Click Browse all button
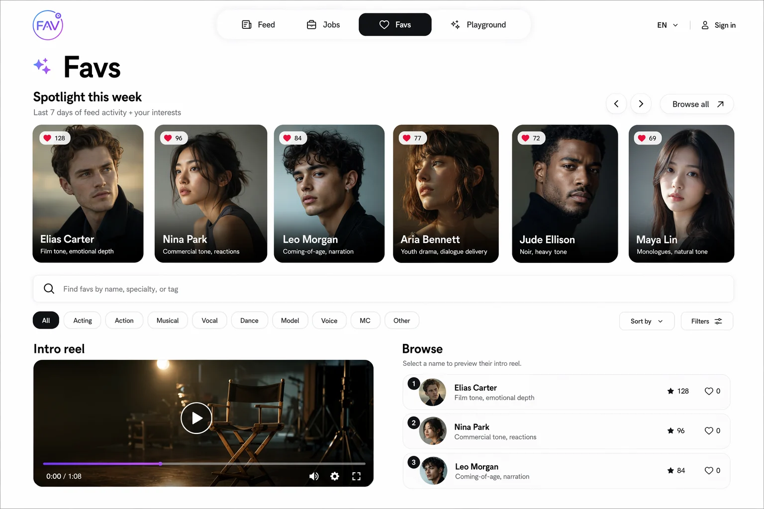This screenshot has width=764, height=509. pyautogui.click(x=697, y=104)
